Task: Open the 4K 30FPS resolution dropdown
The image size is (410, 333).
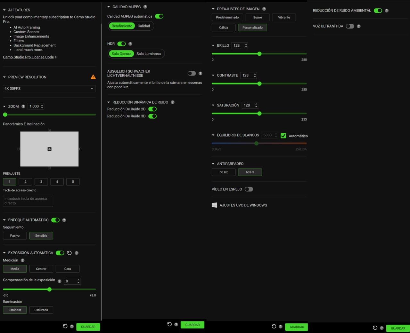Action: [49, 89]
